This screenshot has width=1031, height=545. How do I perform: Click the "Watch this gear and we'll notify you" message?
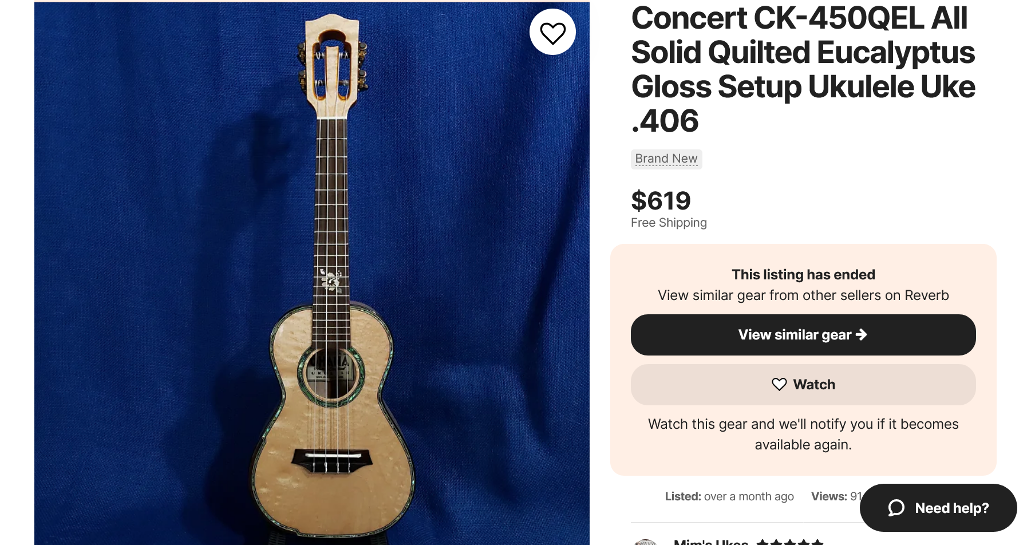(803, 434)
